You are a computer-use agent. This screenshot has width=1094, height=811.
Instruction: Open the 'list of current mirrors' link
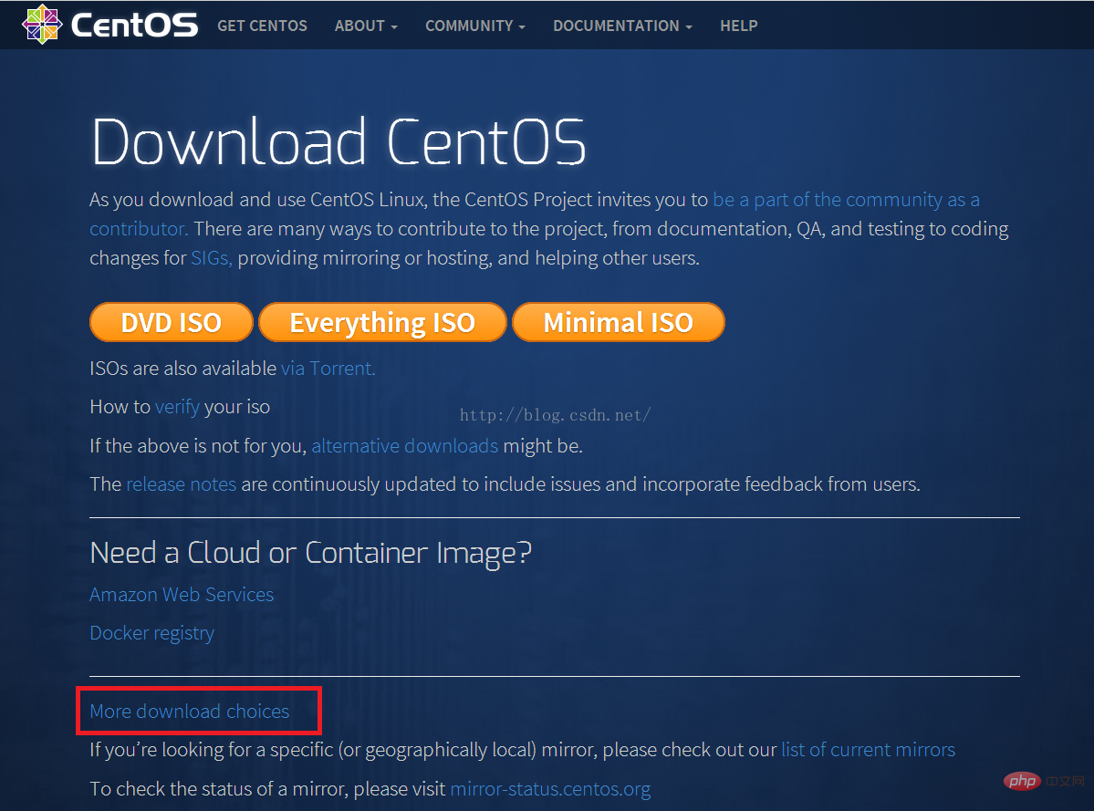click(x=868, y=750)
